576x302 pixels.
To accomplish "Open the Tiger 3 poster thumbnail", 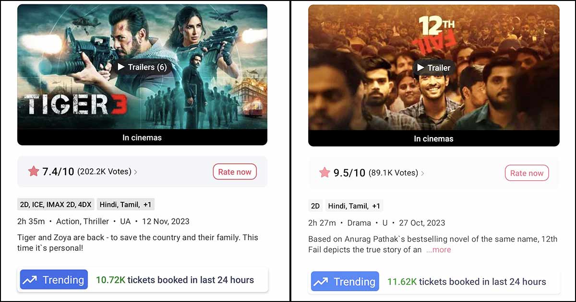I will 142,67.
